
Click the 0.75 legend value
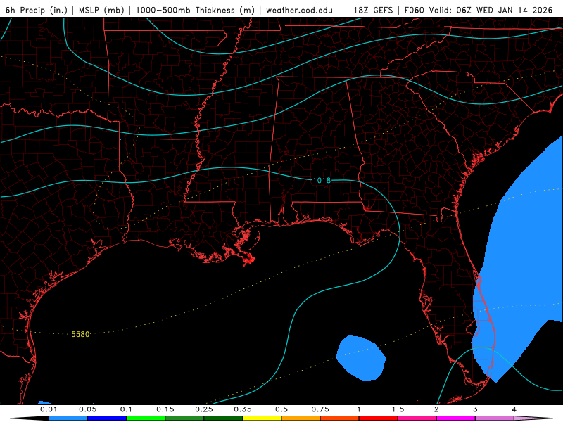[320, 409]
